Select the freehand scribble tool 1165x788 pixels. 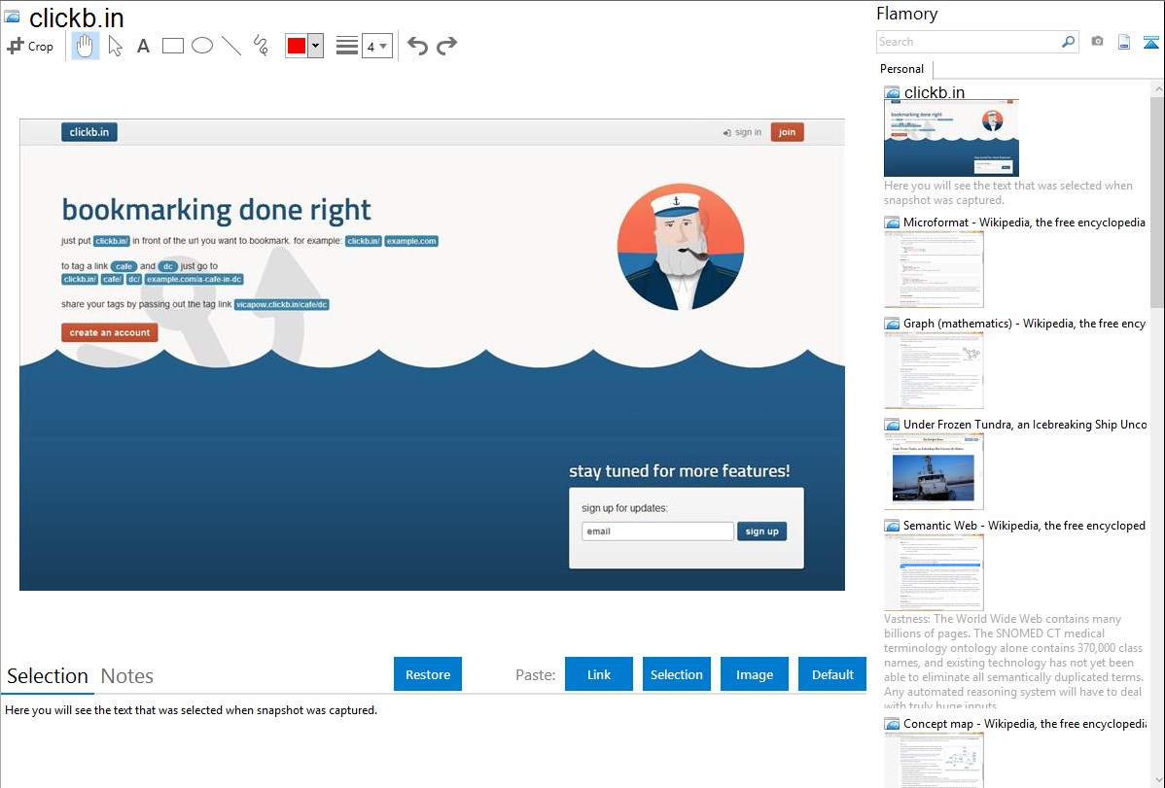[261, 46]
